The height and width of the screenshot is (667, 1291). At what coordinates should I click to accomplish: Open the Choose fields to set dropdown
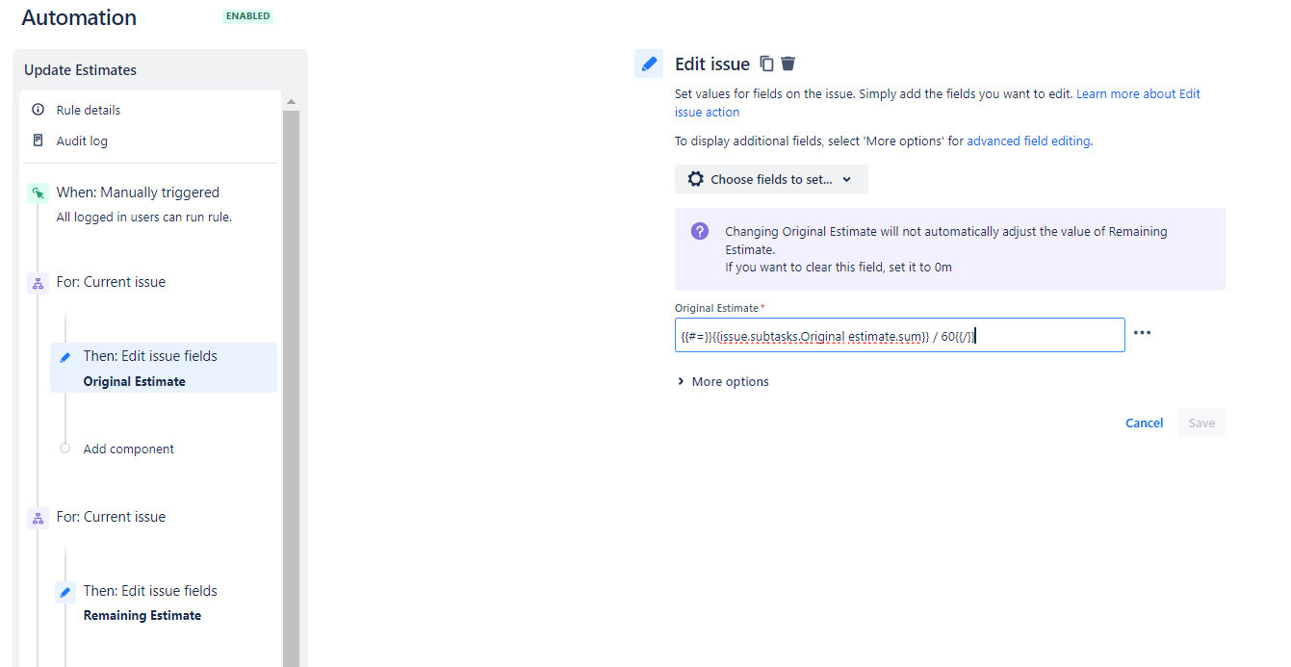(771, 179)
